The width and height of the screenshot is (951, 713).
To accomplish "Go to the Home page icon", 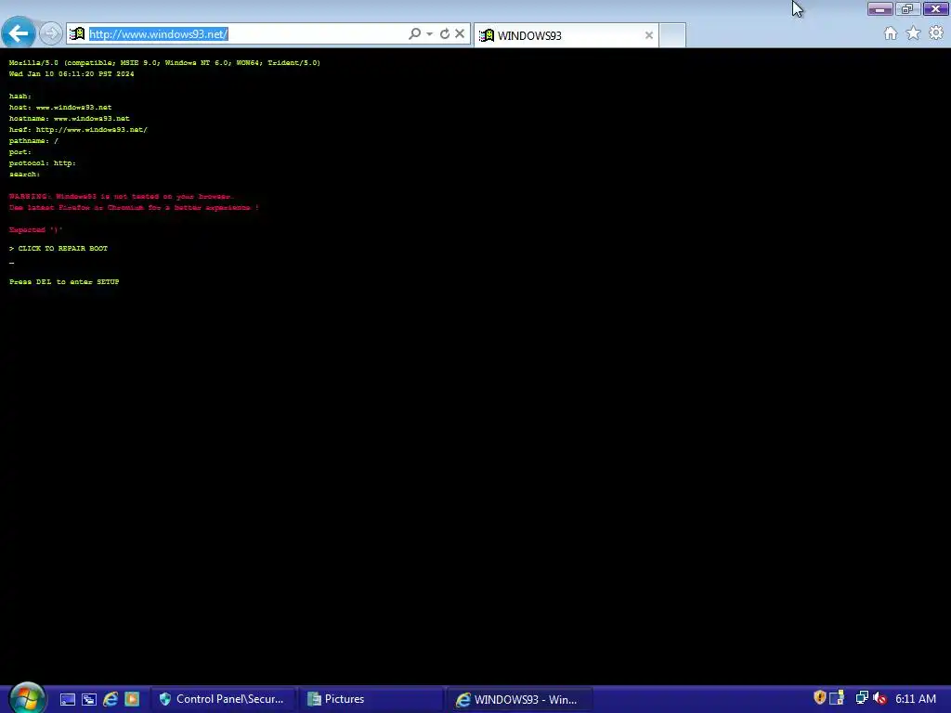I will tap(891, 33).
